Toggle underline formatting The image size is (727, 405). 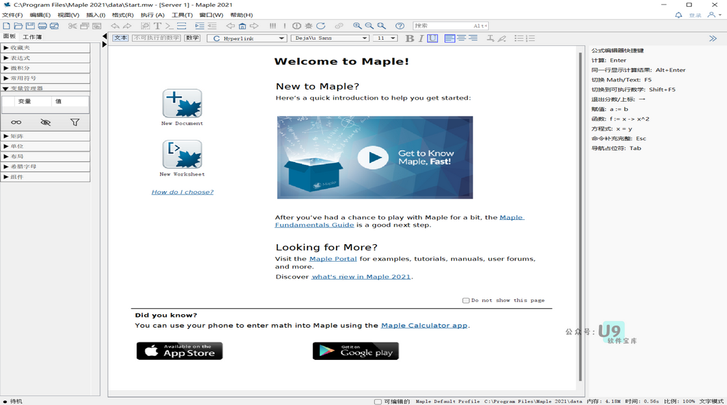tap(432, 38)
